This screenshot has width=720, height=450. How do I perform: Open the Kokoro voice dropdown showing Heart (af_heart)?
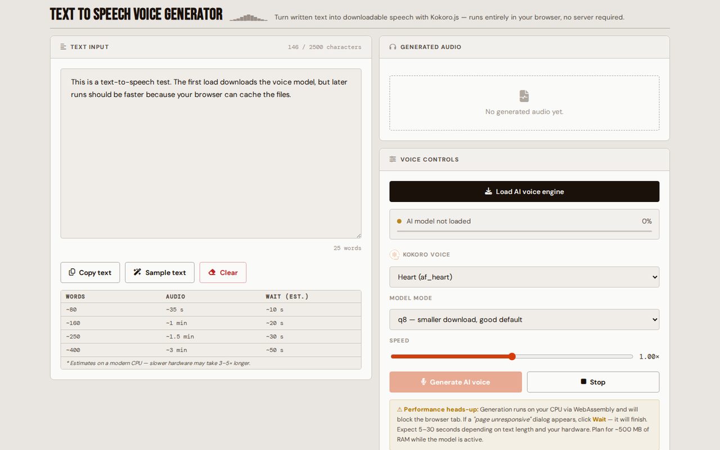[524, 277]
